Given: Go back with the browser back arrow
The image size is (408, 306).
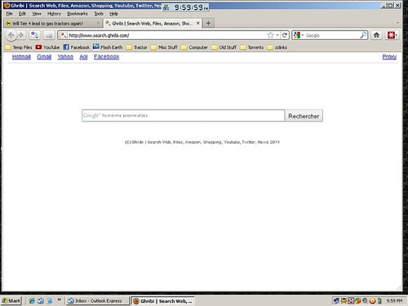Looking at the screenshot, I should click(x=11, y=35).
